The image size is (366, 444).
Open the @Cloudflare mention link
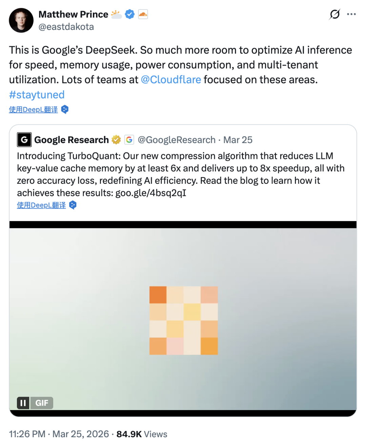[x=171, y=79]
